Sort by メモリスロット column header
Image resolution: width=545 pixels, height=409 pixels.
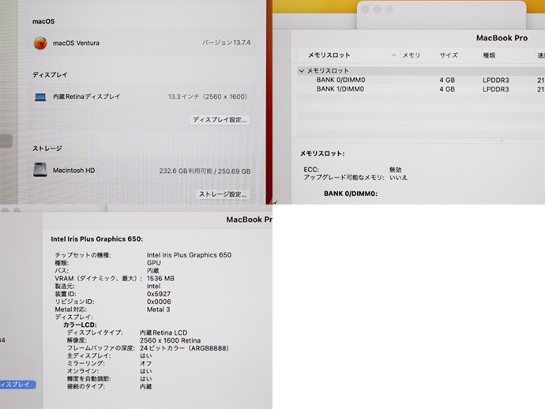pos(329,55)
